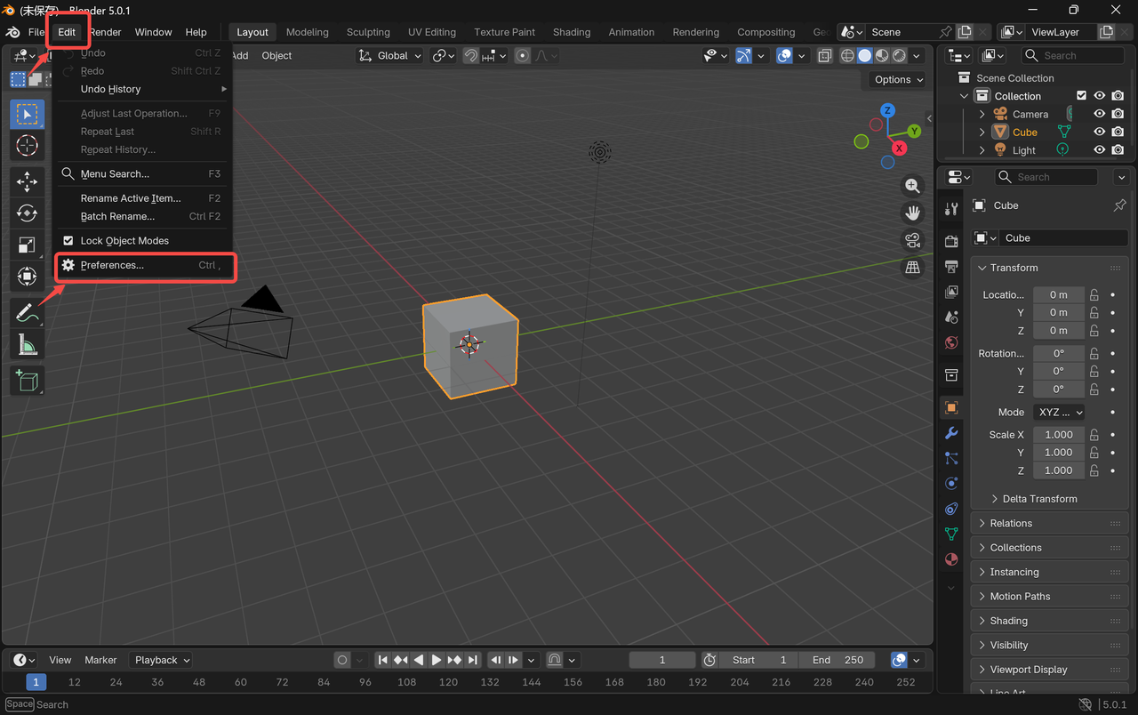The height and width of the screenshot is (715, 1138).
Task: Click the zoom magnifier viewport gizmo
Action: [x=912, y=186]
